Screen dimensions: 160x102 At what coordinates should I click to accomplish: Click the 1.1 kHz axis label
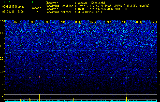2,33
